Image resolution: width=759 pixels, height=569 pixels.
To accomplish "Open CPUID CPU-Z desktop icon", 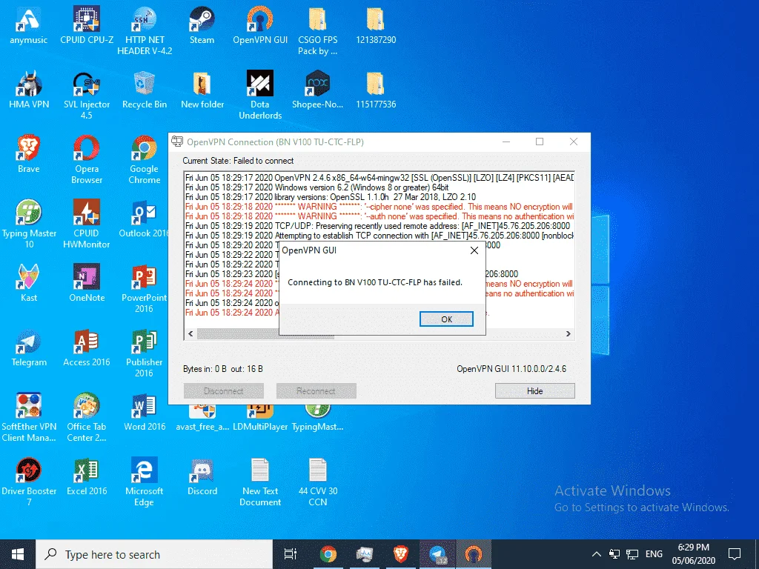I will pos(87,27).
